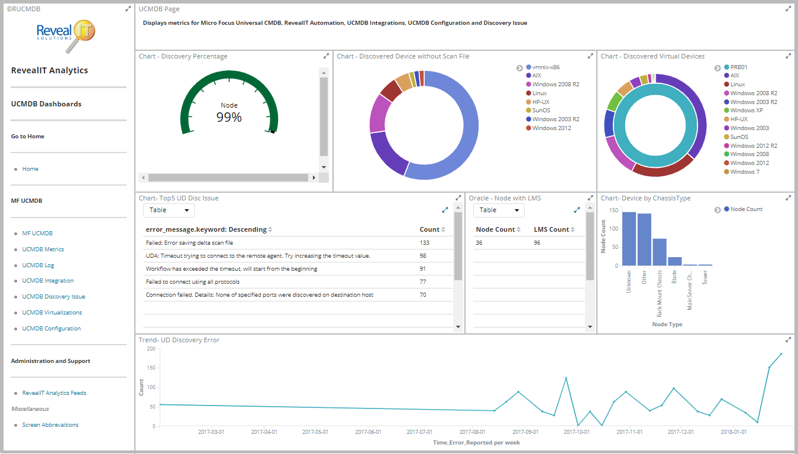Sort table by Count column header
798x454 pixels.
[429, 229]
